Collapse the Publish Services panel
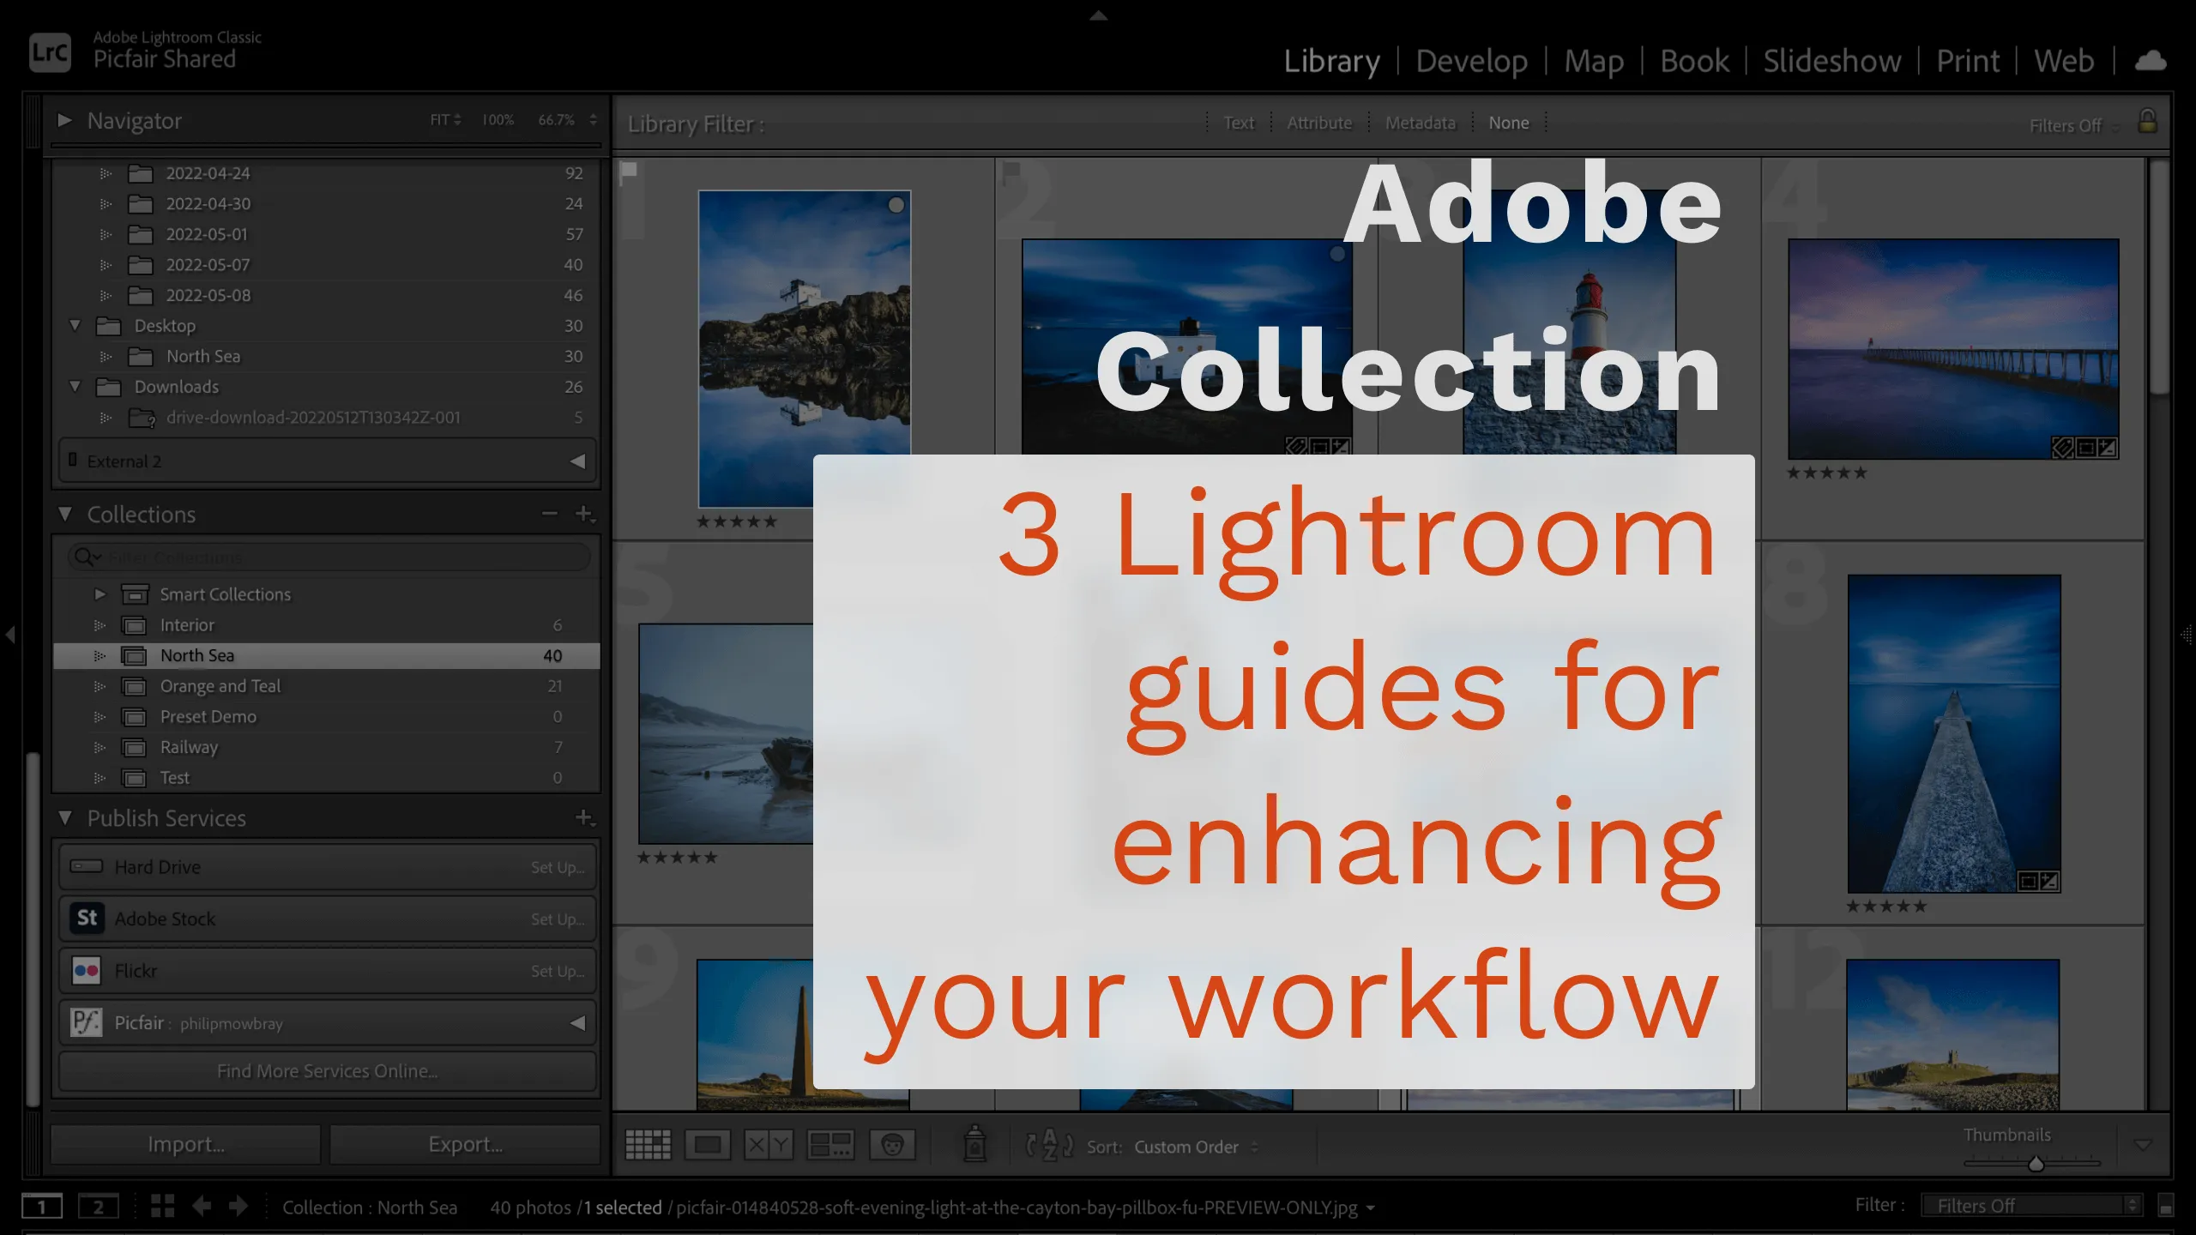This screenshot has height=1235, width=2196. click(x=65, y=818)
